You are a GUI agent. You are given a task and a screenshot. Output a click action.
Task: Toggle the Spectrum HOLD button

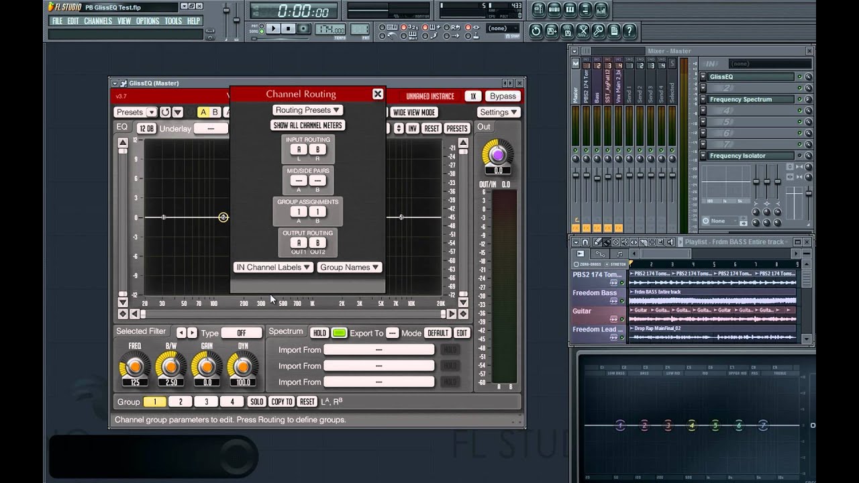[x=319, y=333]
